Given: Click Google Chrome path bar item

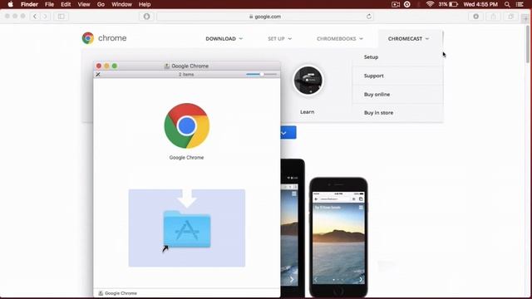Looking at the screenshot, I should coord(118,293).
